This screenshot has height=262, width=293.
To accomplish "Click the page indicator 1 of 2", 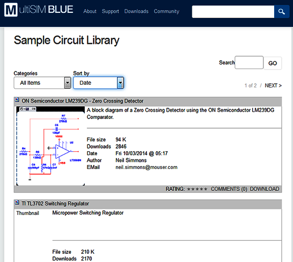I will 251,85.
